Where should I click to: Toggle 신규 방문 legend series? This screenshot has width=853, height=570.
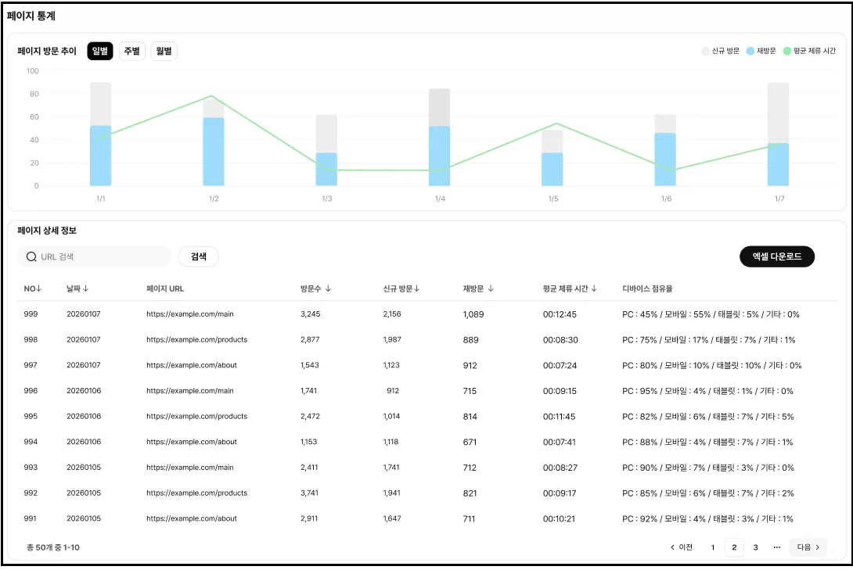[720, 51]
